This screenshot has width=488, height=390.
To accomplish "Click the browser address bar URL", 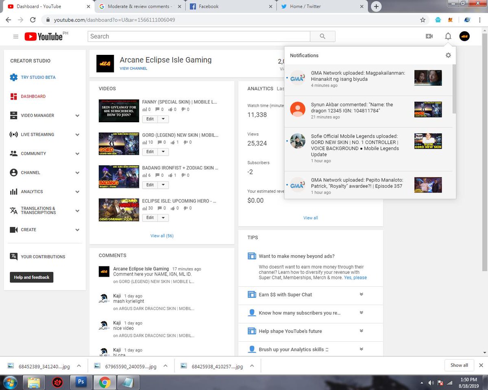I will (114, 19).
